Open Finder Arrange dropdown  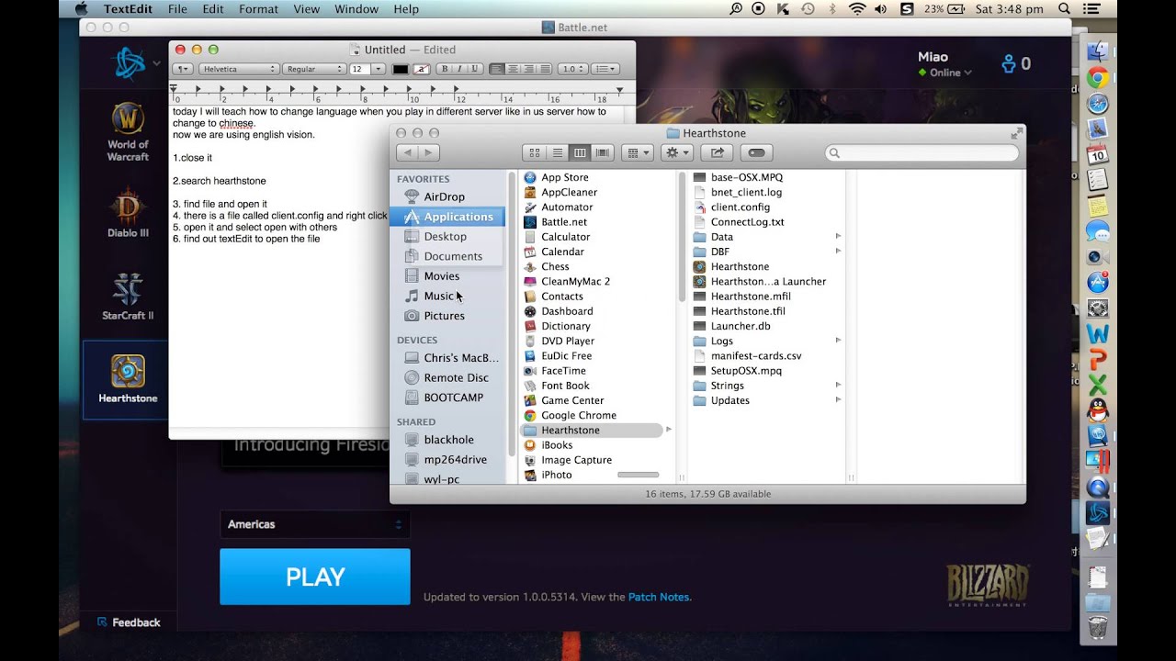click(x=637, y=152)
